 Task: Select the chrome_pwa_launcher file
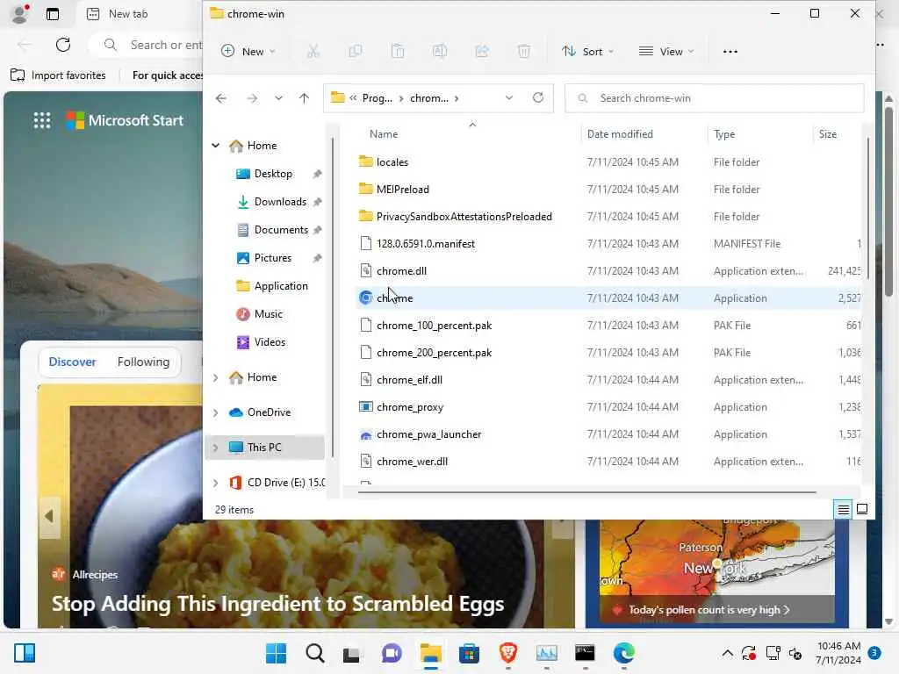[x=608, y=434]
